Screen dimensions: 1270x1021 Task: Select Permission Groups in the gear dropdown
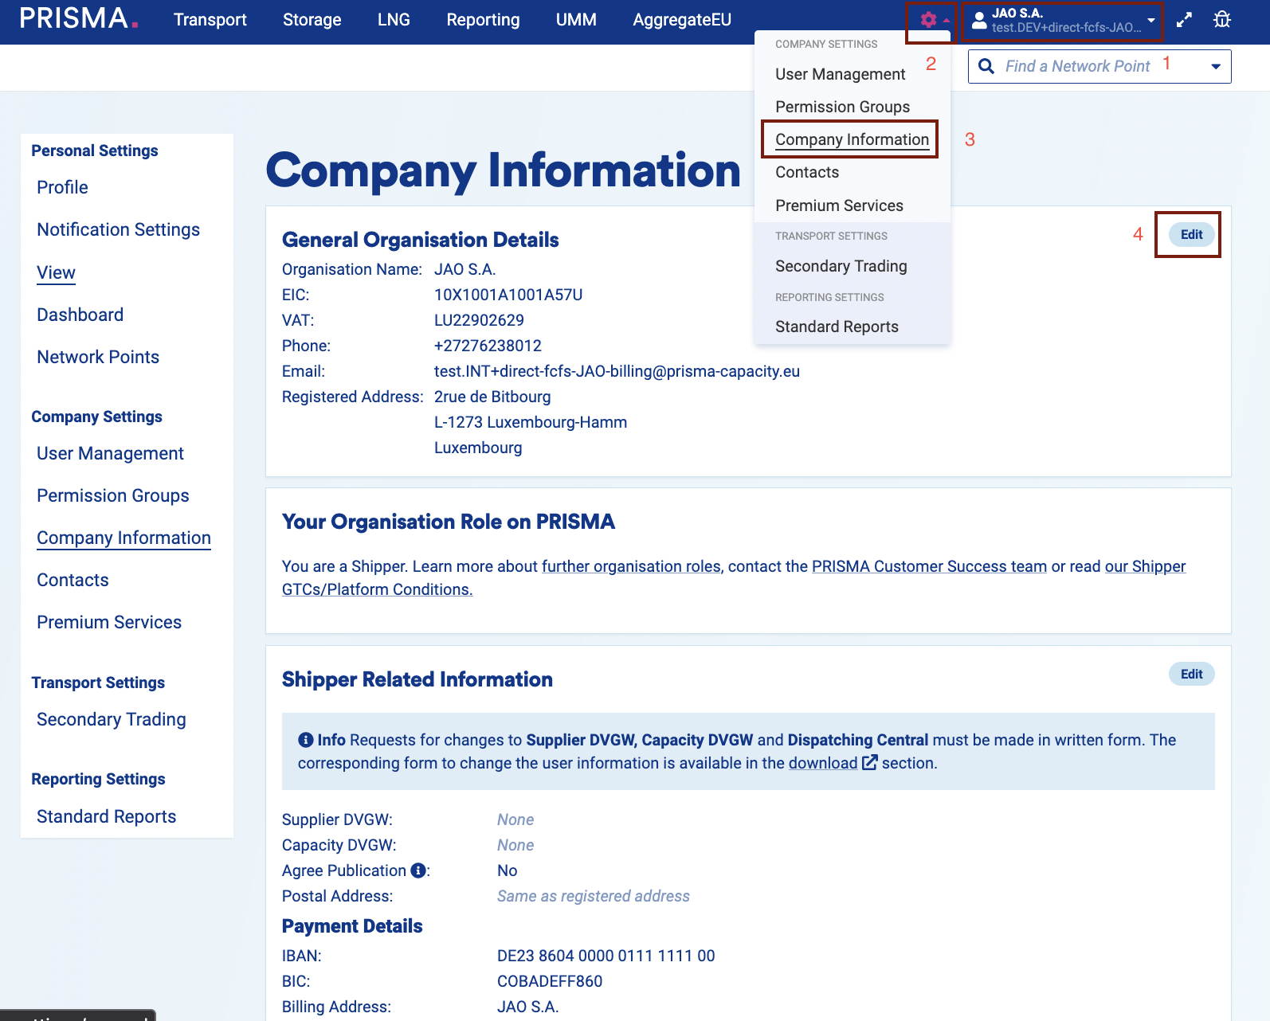tap(842, 107)
